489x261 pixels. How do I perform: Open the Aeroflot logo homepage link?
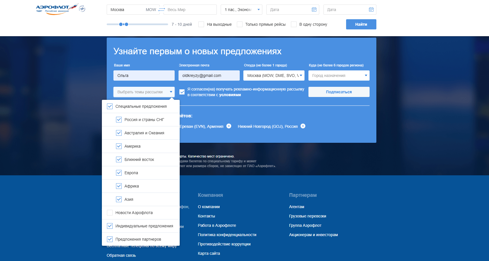[x=57, y=9]
